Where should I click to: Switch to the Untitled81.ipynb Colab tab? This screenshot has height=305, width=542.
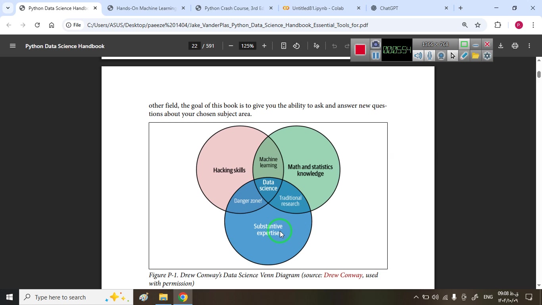click(317, 8)
